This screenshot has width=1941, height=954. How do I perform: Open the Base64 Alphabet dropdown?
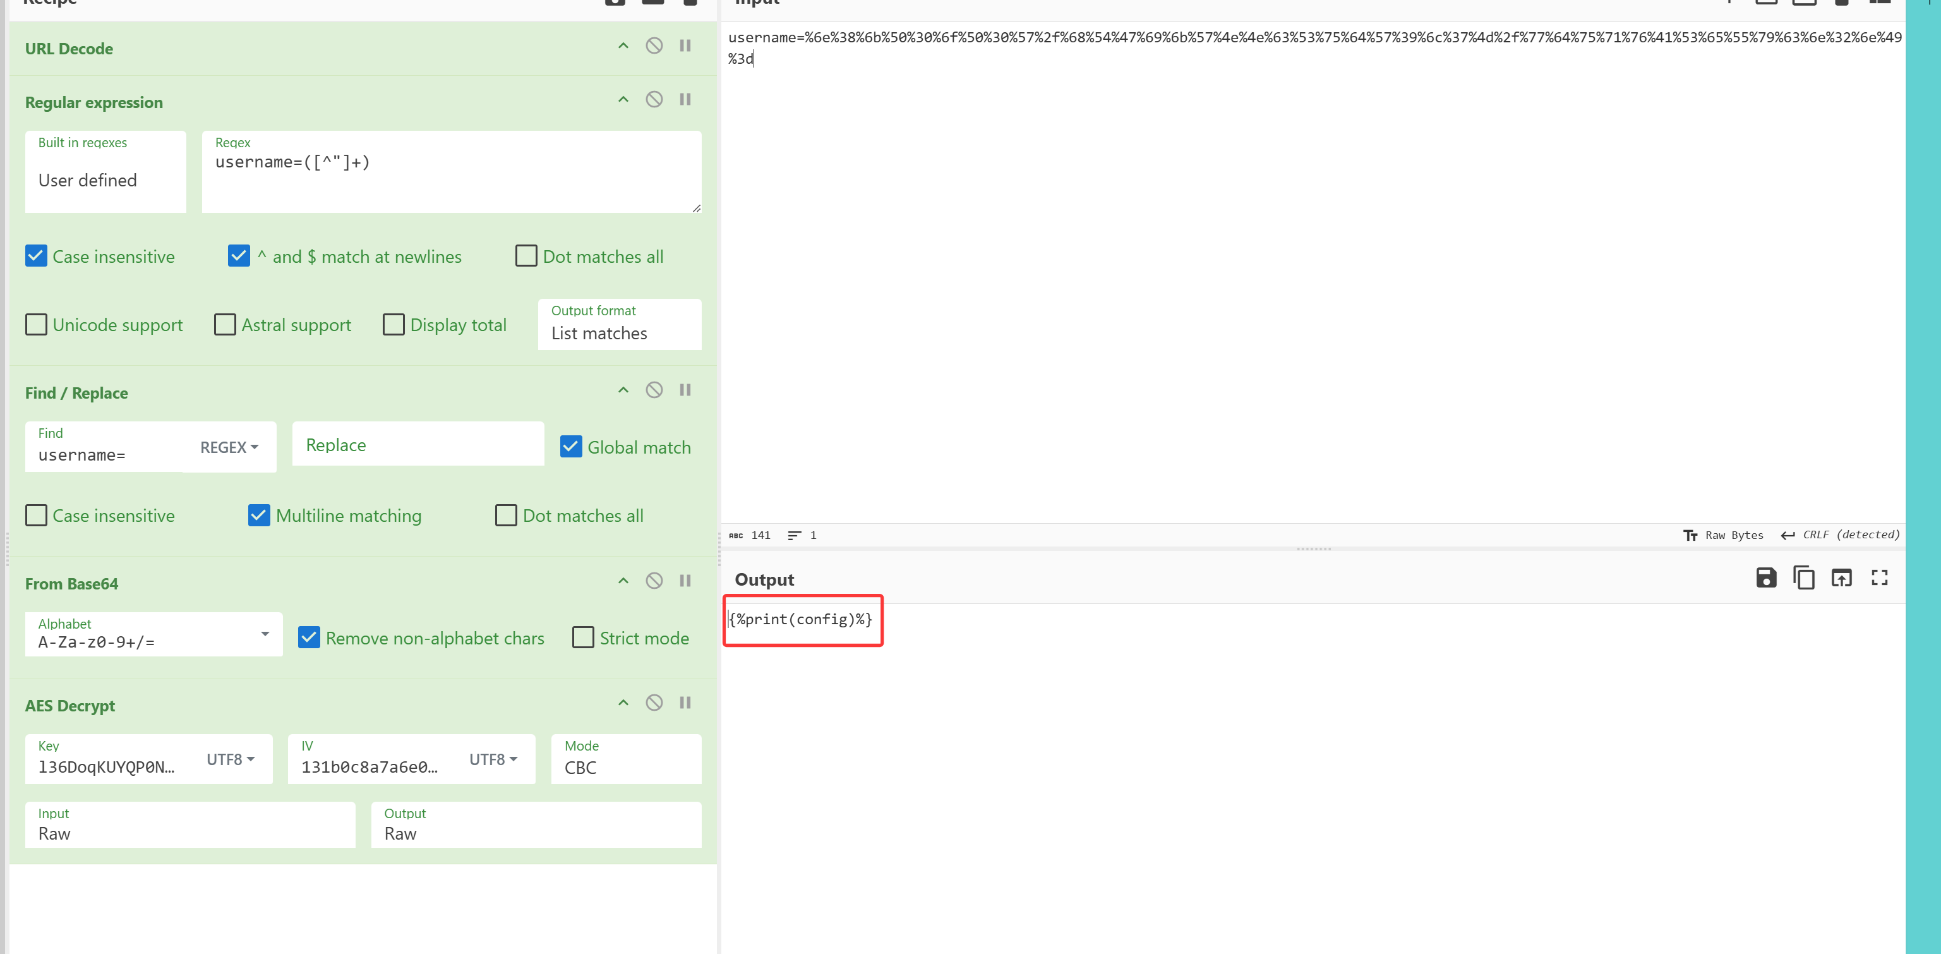point(265,634)
